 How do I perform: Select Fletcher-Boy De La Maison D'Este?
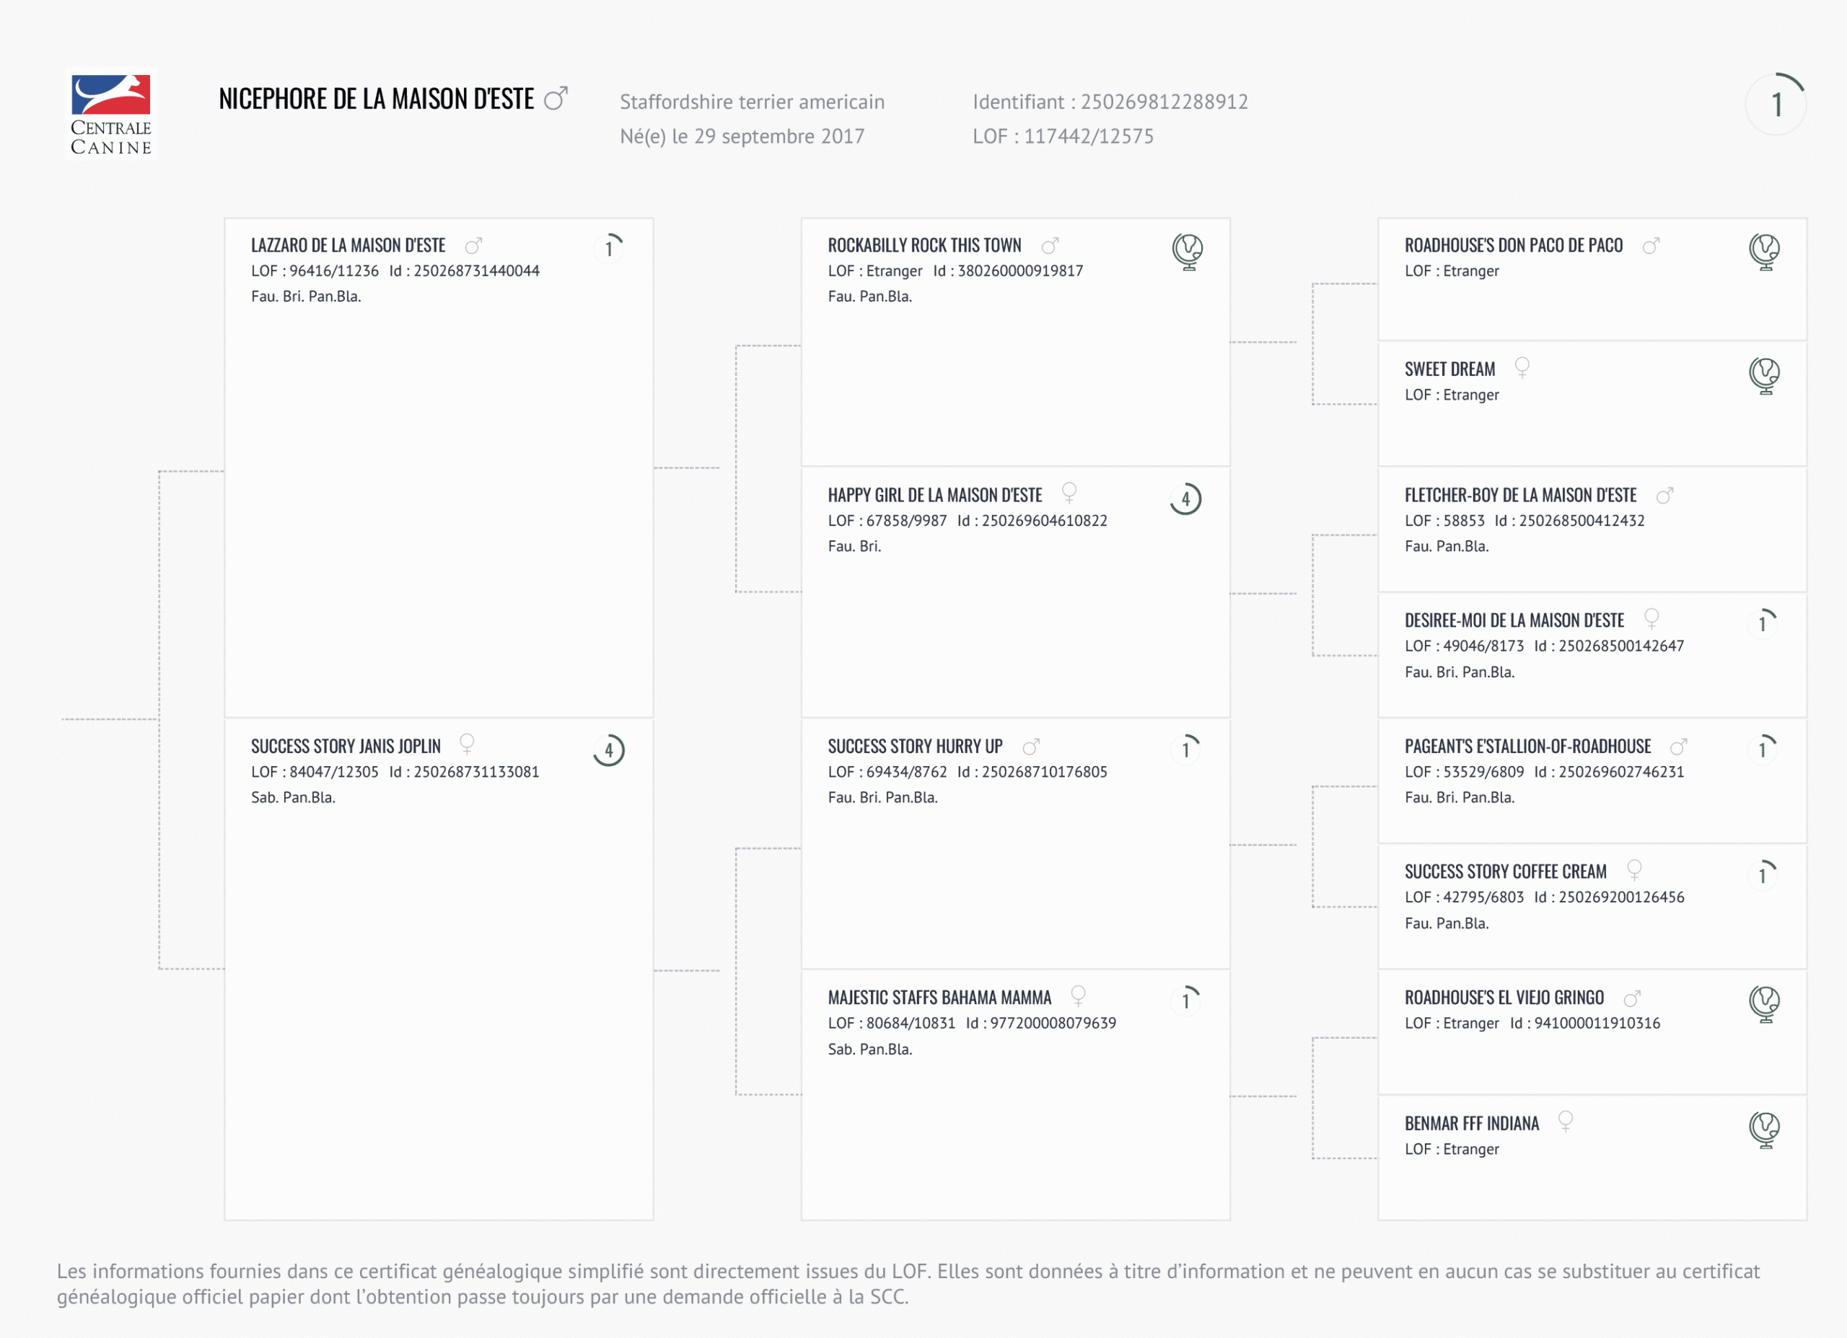[x=1519, y=495]
